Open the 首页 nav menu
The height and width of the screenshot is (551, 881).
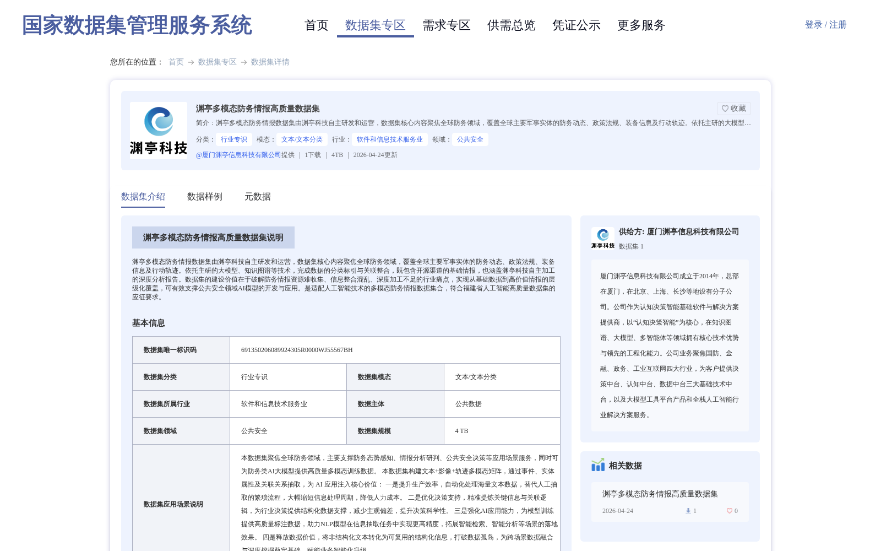(x=317, y=25)
